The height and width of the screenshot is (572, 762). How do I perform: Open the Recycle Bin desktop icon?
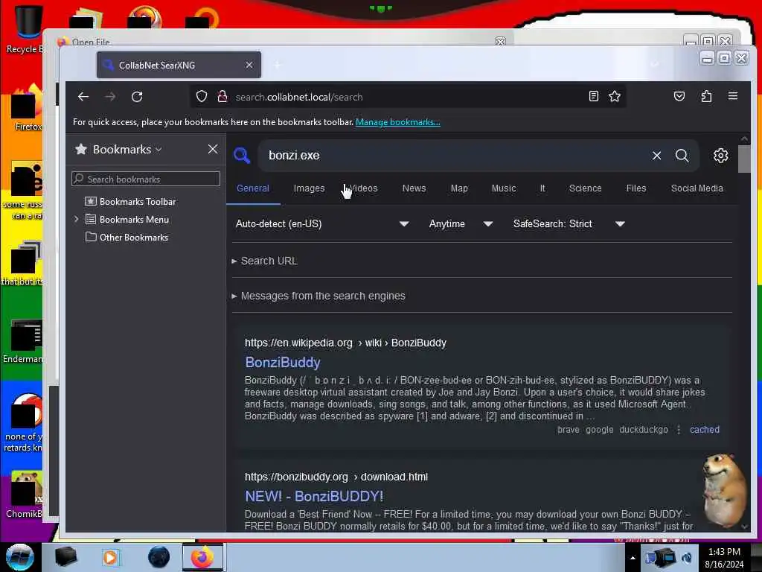(x=27, y=29)
